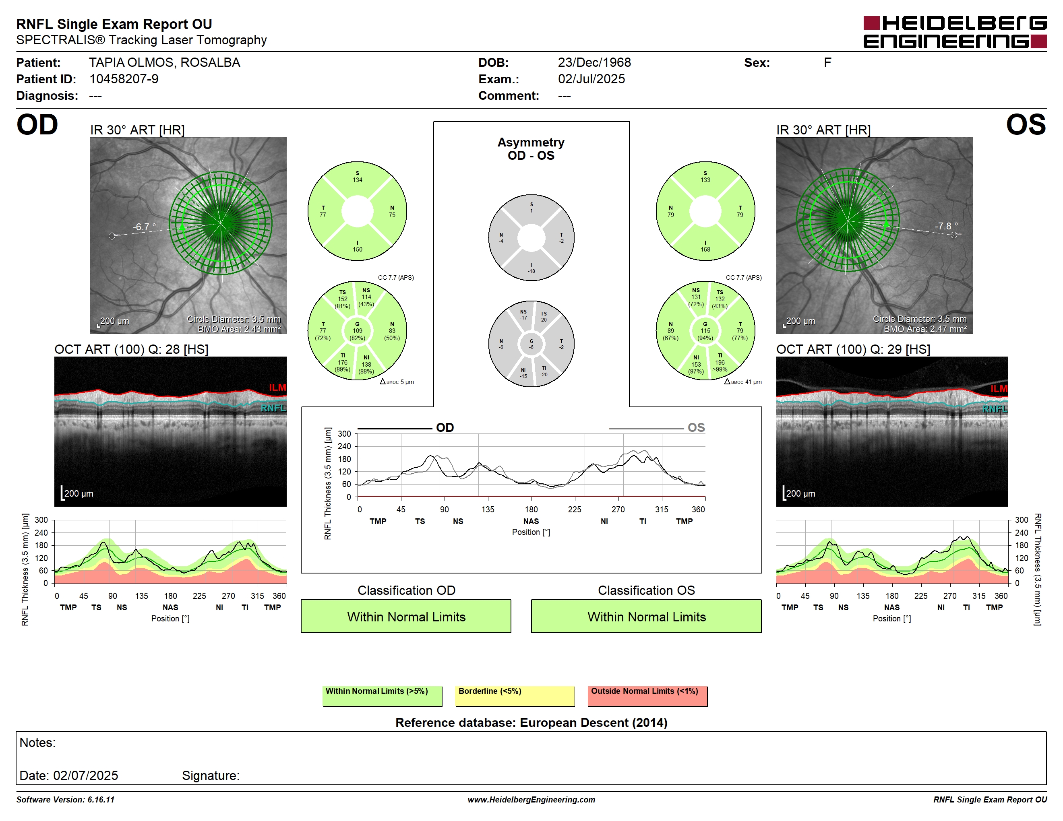
Task: Click the OS legend label in comparison graph
Action: click(696, 427)
